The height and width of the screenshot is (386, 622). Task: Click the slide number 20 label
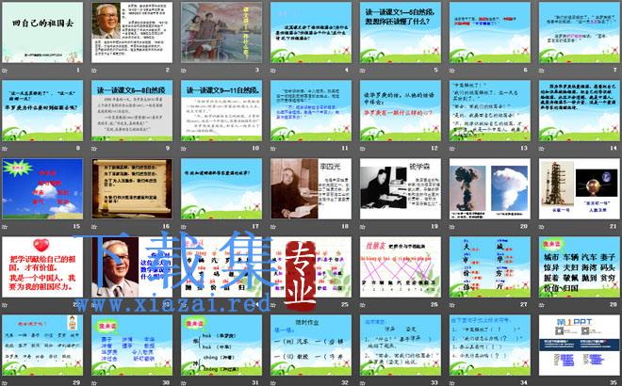[x=524, y=226]
